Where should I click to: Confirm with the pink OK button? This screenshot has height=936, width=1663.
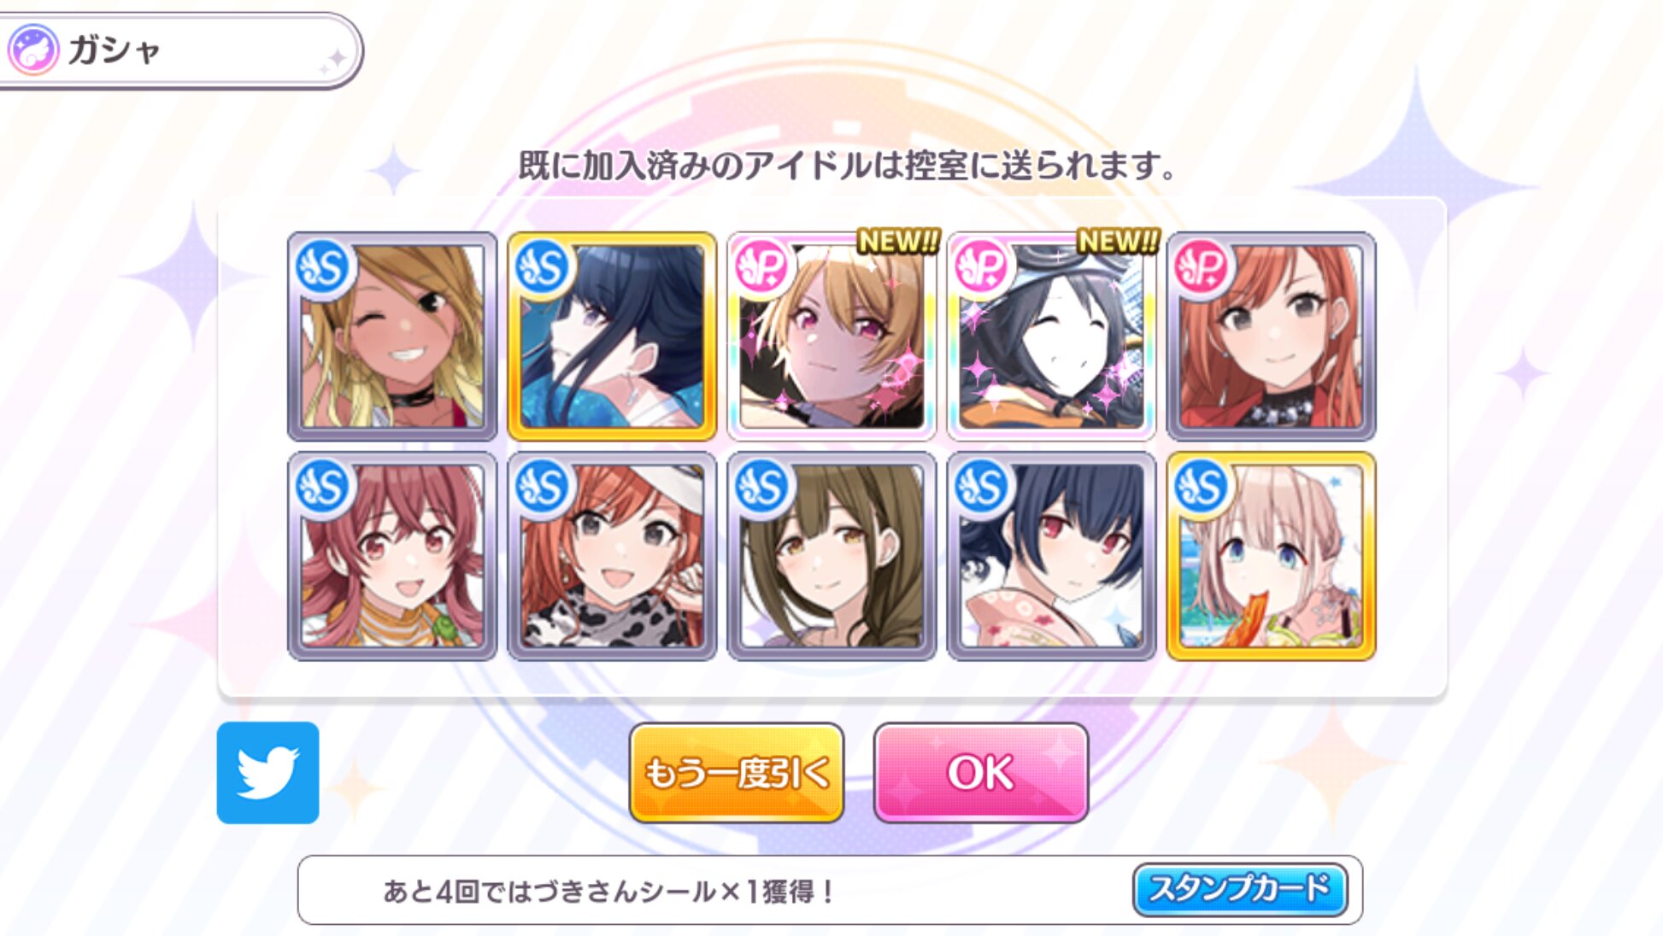(981, 773)
